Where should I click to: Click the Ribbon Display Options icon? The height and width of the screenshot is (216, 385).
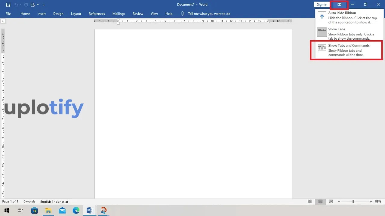pyautogui.click(x=339, y=5)
